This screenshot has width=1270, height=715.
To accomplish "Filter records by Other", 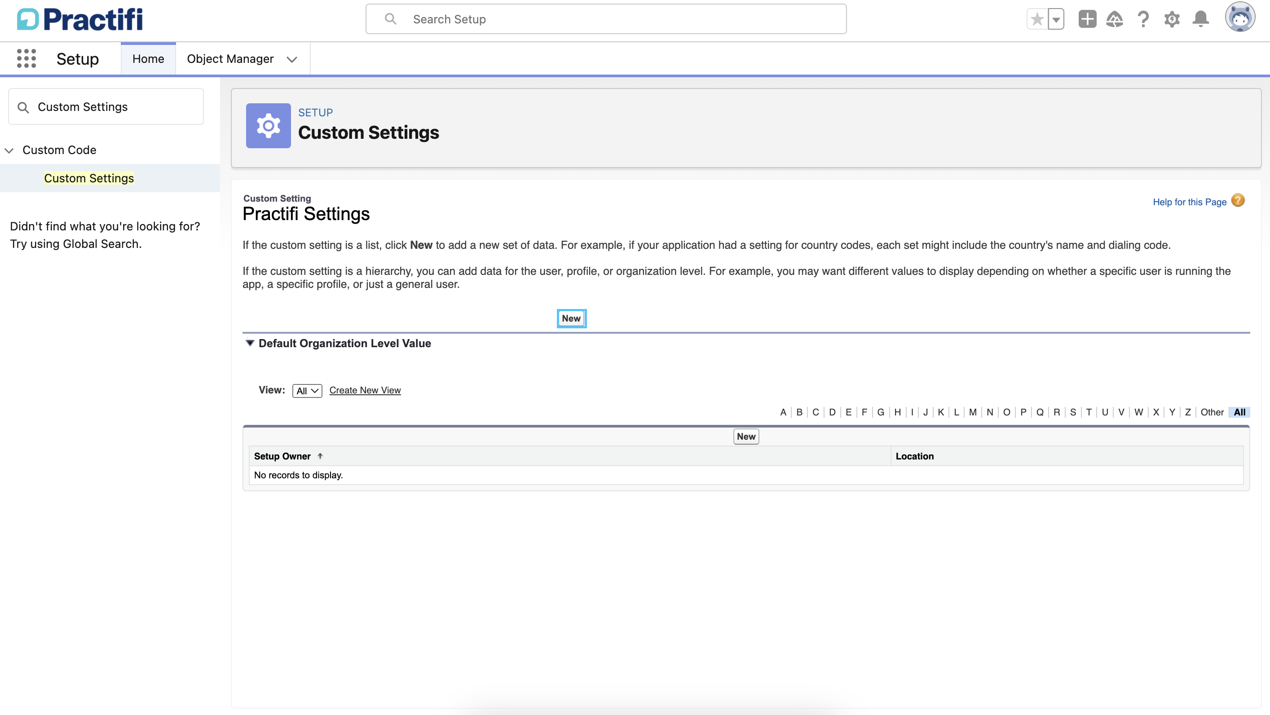I will click(1212, 412).
